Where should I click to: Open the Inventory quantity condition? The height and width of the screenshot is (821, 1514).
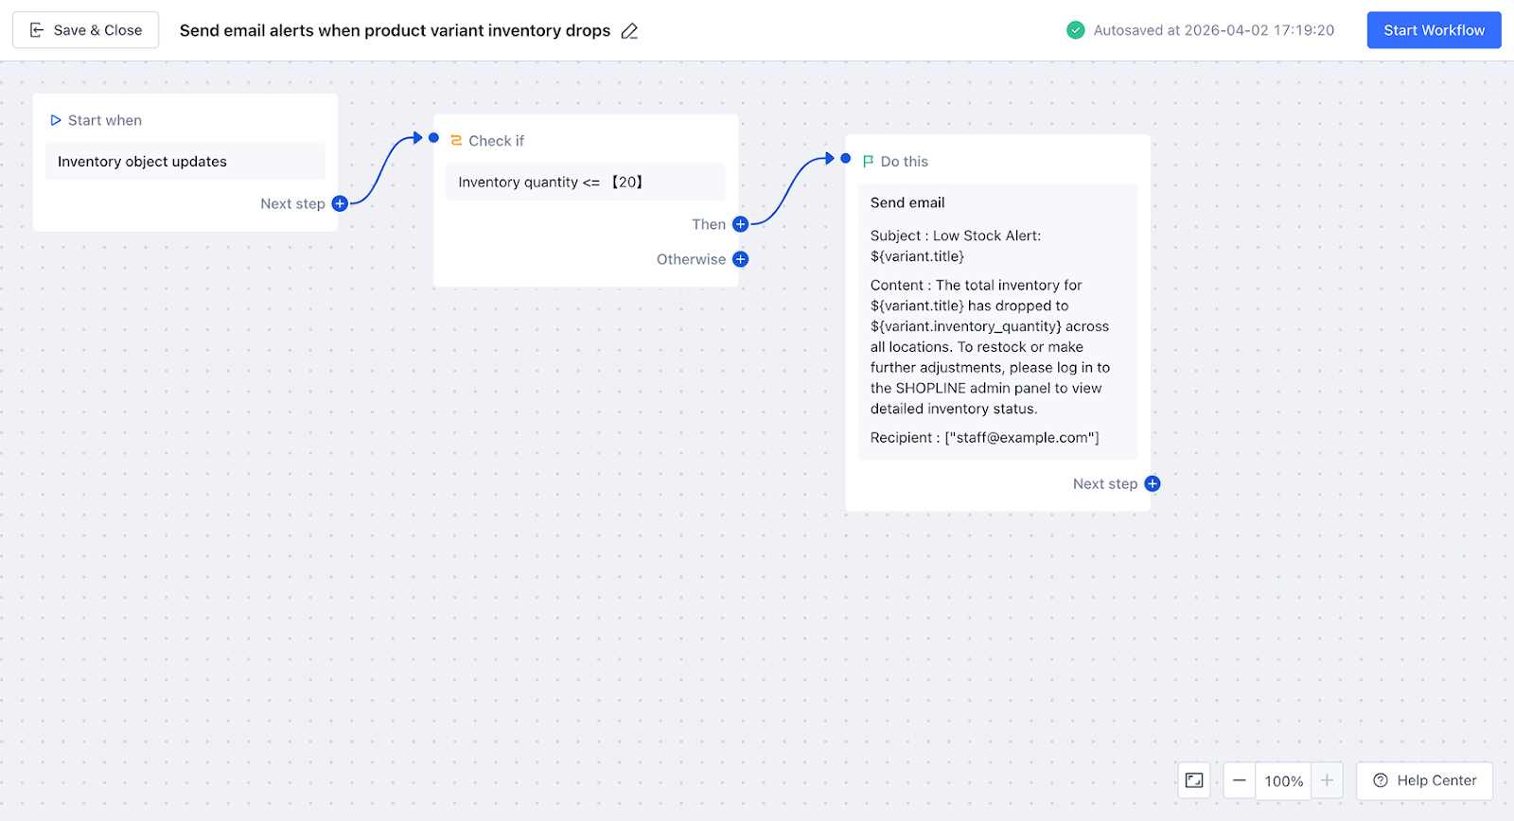(586, 182)
